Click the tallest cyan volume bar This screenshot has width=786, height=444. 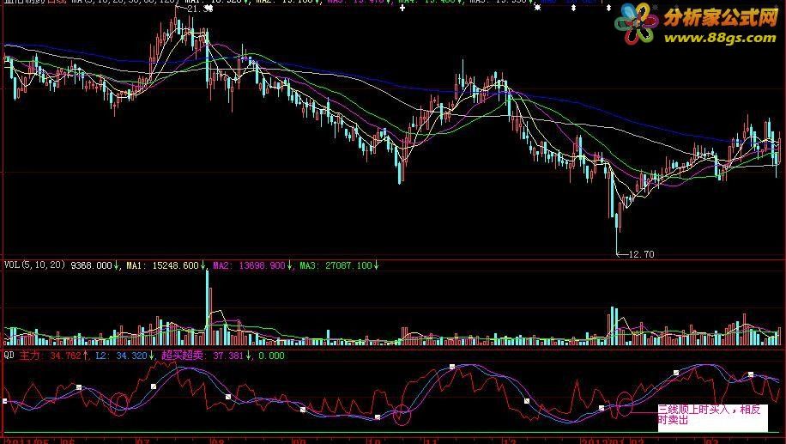tap(208, 307)
